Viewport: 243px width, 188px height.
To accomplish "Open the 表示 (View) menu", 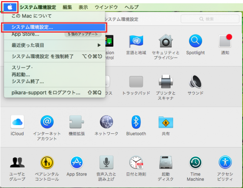I will pyautogui.click(x=83, y=7).
